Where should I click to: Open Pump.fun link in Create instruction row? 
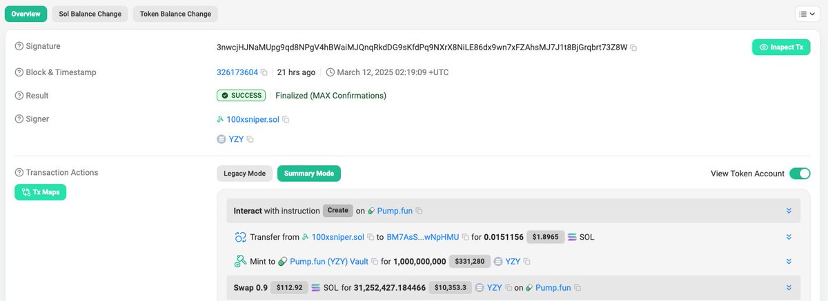395,211
